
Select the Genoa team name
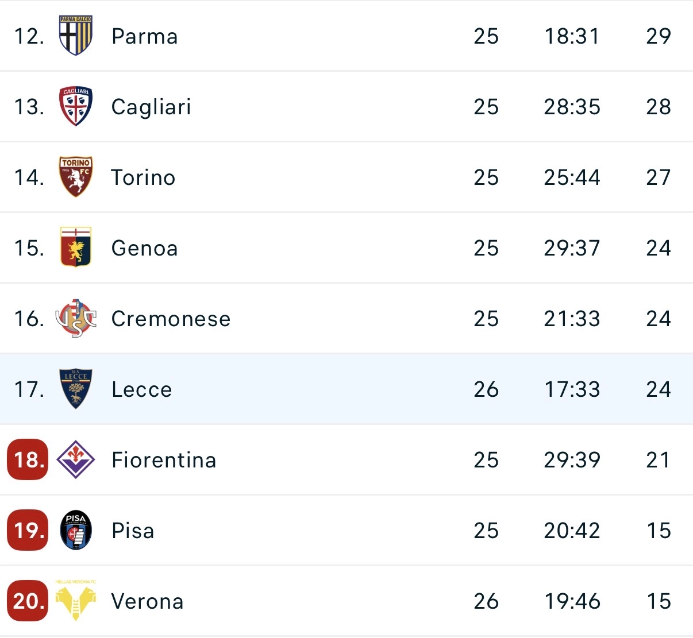point(144,248)
